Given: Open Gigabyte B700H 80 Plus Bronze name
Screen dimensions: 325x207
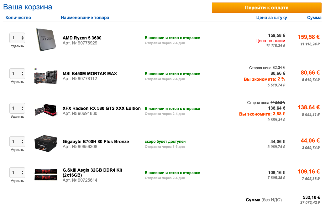Looking at the screenshot, I should tap(96, 142).
